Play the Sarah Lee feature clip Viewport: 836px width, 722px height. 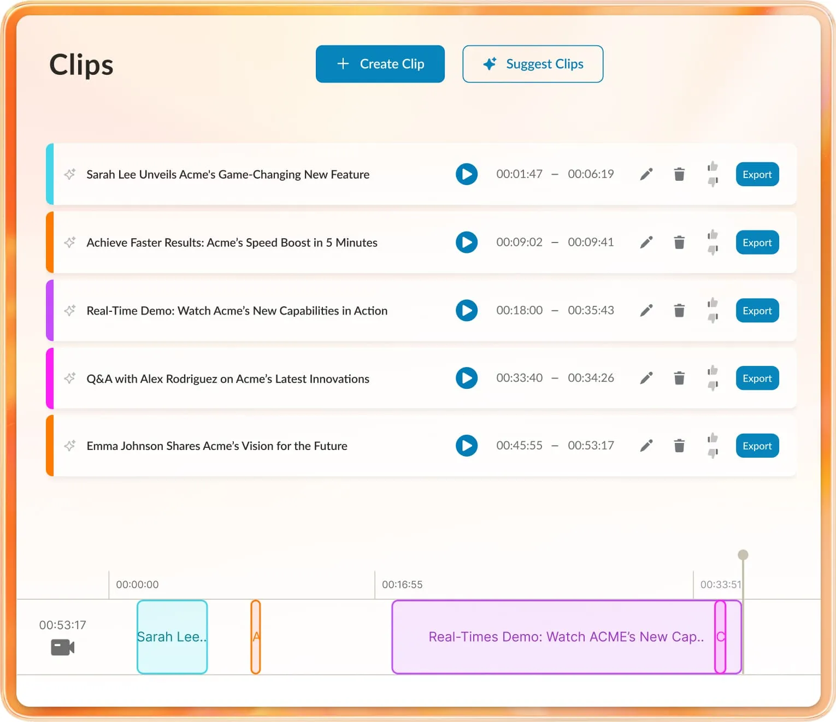(467, 174)
